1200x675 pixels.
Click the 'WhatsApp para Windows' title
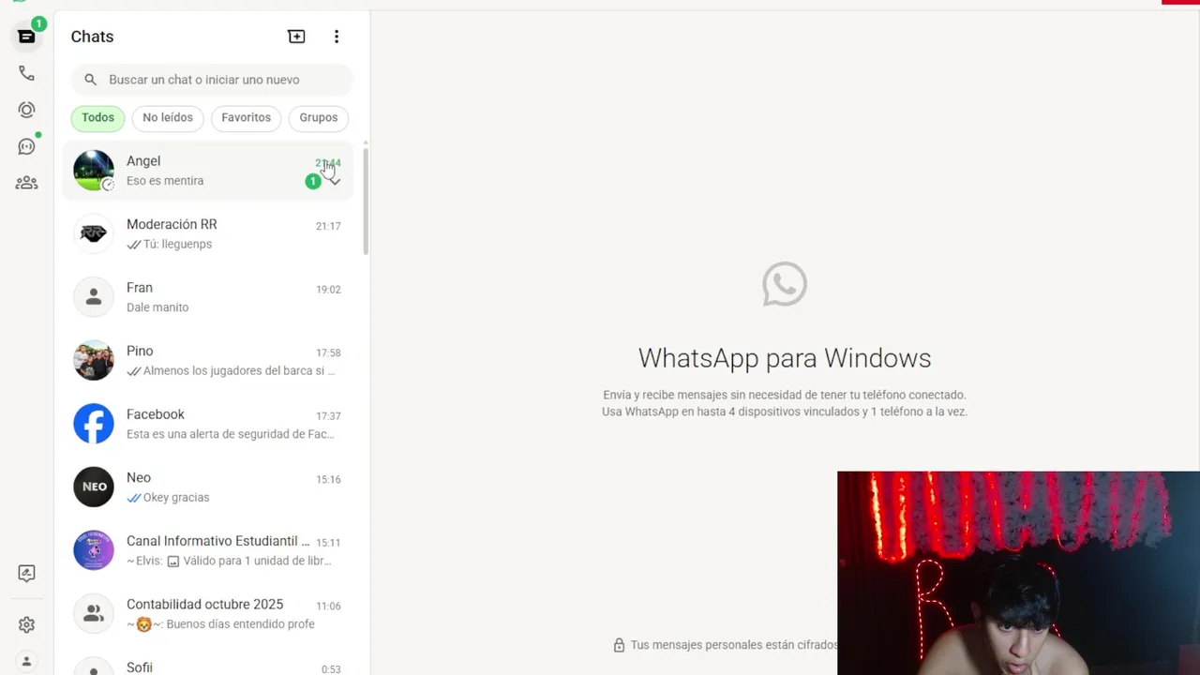click(785, 358)
